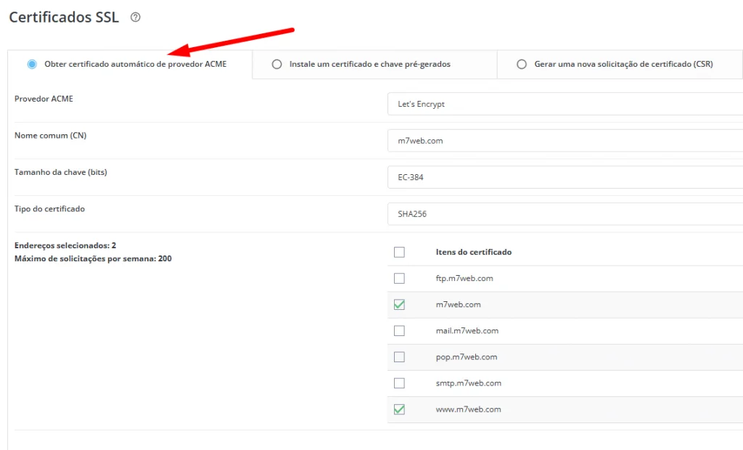This screenshot has width=743, height=450.
Task: Uncheck the m7web.com certificate item checkbox
Action: pyautogui.click(x=400, y=304)
